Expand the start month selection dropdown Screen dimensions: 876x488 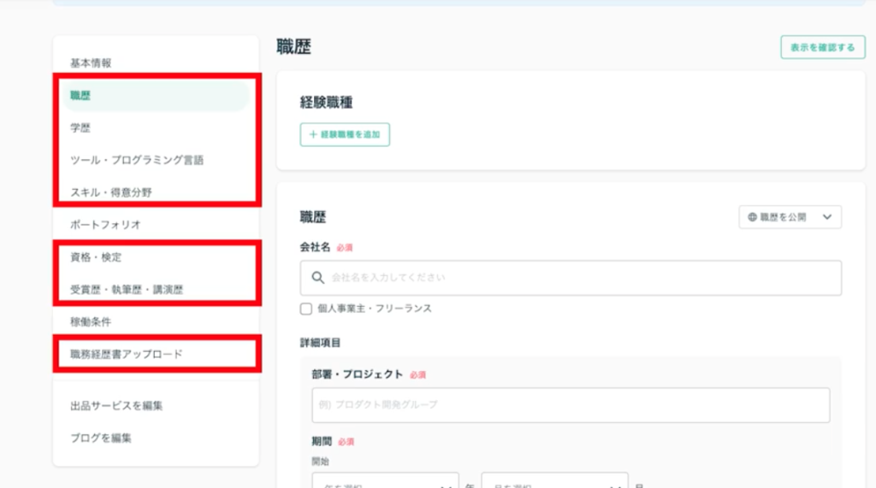pyautogui.click(x=554, y=480)
